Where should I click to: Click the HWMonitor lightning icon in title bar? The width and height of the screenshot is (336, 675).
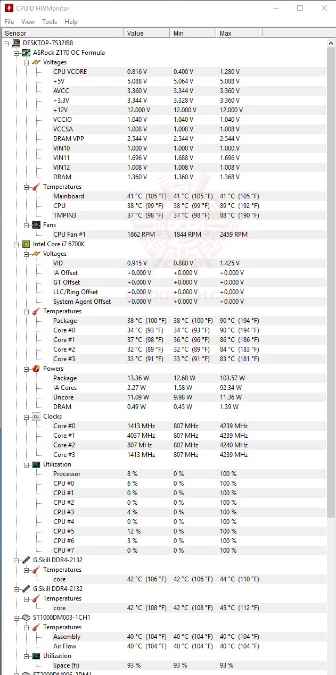[x=9, y=9]
